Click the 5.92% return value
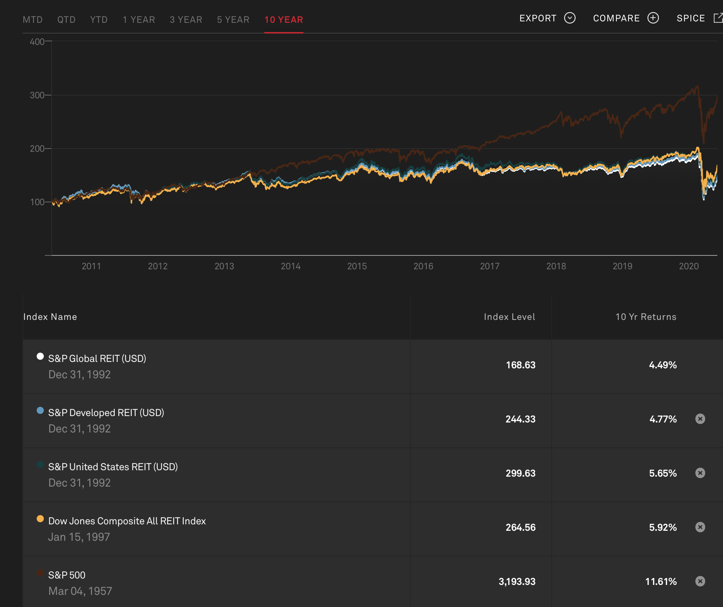Image resolution: width=723 pixels, height=607 pixels. coord(663,527)
